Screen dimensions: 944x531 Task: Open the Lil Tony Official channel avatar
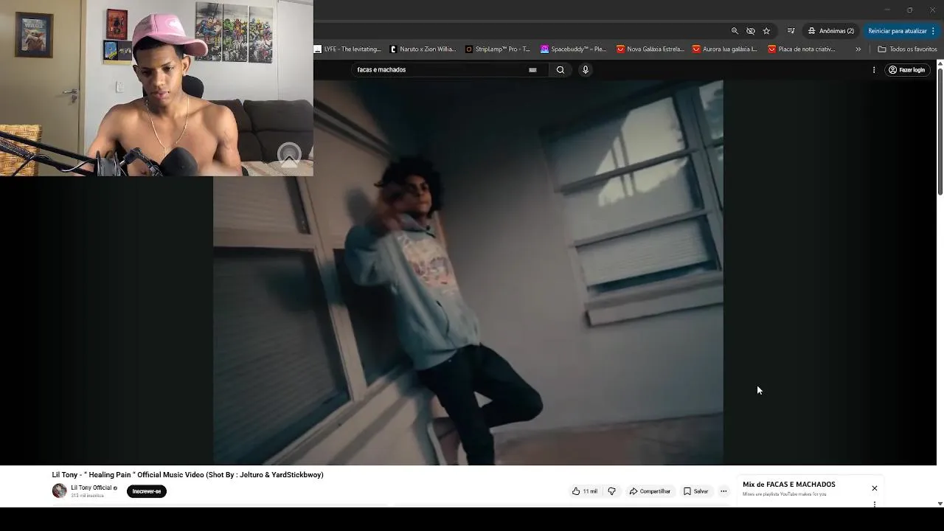59,491
